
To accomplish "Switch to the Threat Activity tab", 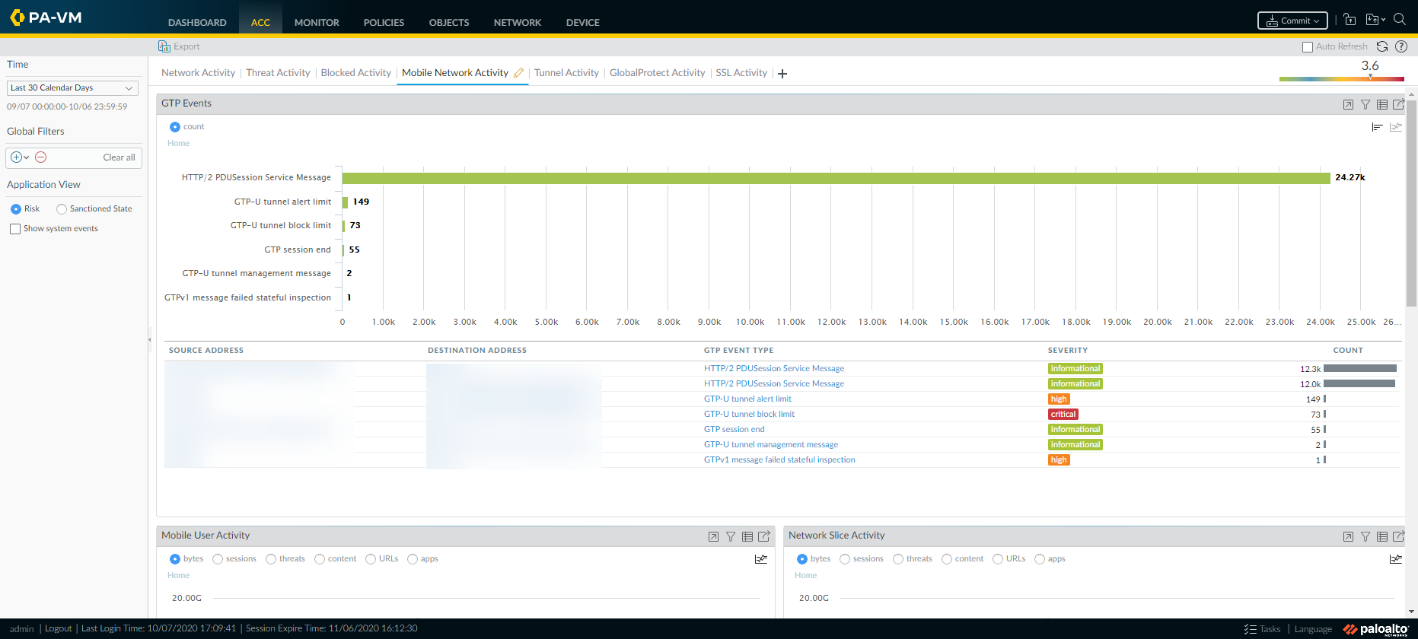I will [278, 73].
